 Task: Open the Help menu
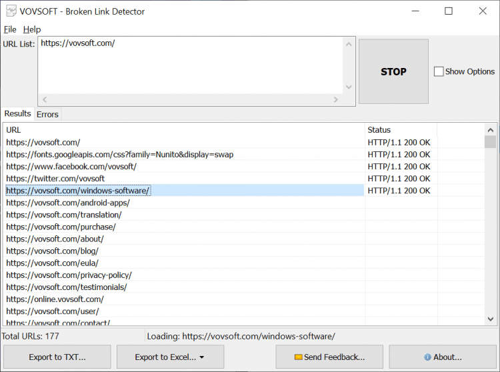(32, 29)
